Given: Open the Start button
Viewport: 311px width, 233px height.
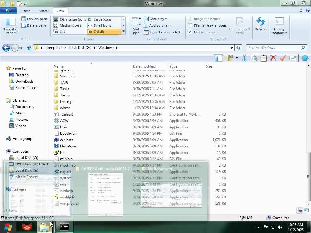Looking at the screenshot, I should click(8, 227).
